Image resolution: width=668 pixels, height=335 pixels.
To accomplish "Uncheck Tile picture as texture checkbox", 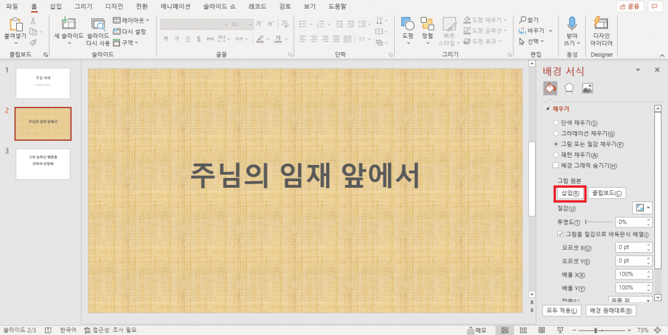I will pyautogui.click(x=560, y=234).
